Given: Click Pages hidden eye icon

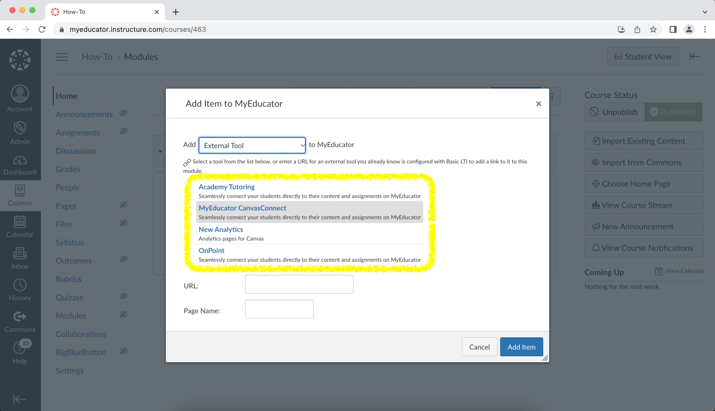Looking at the screenshot, I should 123,205.
